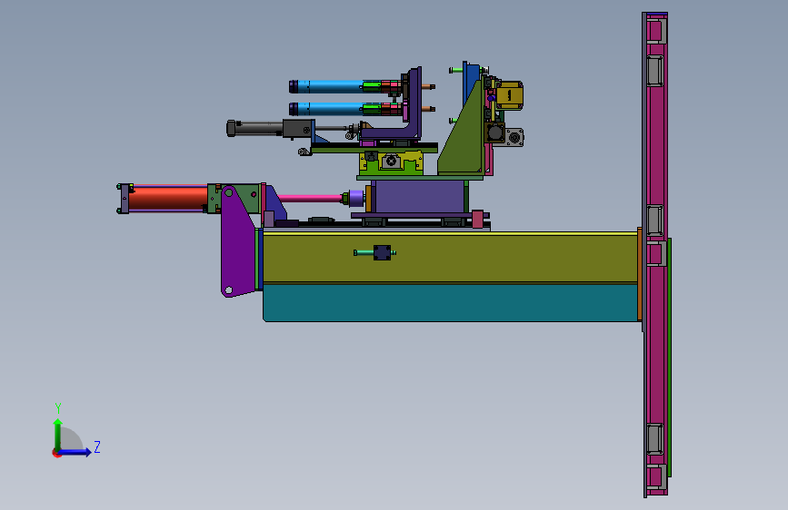Select the black square block on the olive beam
788x510 pixels.
coord(382,252)
